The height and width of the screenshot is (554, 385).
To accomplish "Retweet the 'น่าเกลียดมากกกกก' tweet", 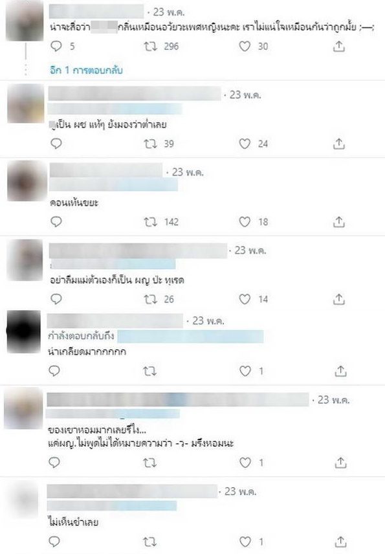I will [x=149, y=371].
